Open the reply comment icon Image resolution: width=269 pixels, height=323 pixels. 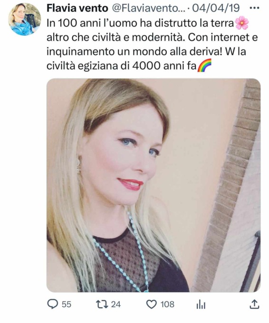pyautogui.click(x=53, y=304)
